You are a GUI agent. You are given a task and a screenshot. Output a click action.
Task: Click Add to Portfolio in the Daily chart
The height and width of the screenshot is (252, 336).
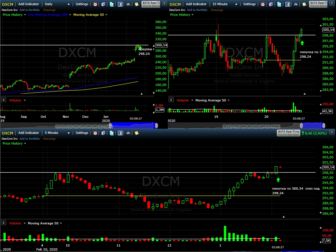pyautogui.click(x=30, y=10)
